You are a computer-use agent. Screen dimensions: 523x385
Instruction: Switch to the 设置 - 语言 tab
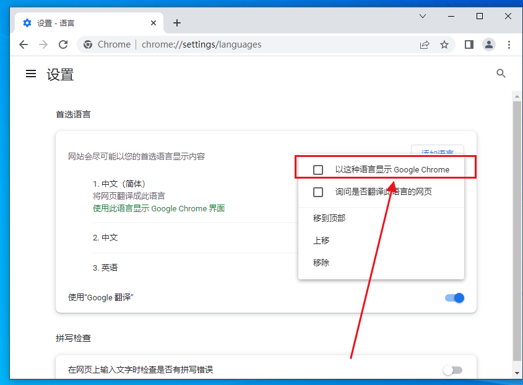[89, 23]
